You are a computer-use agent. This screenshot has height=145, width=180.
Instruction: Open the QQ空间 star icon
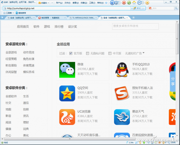click(67, 93)
